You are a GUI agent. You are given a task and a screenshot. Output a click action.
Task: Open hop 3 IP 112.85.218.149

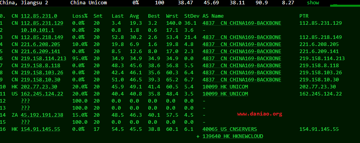pyautogui.click(x=42, y=37)
